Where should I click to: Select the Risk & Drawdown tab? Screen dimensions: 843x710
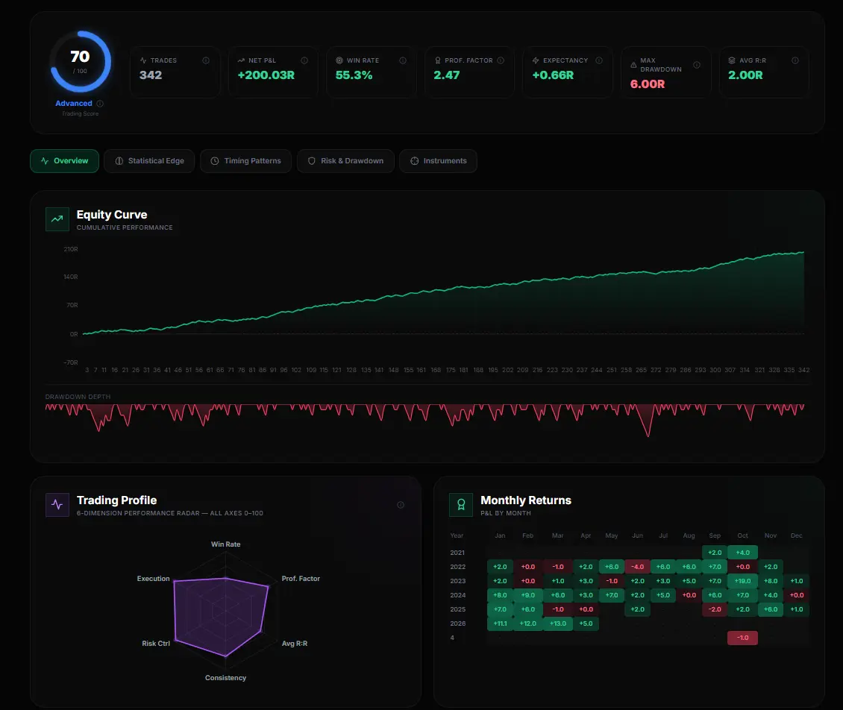[x=345, y=160]
